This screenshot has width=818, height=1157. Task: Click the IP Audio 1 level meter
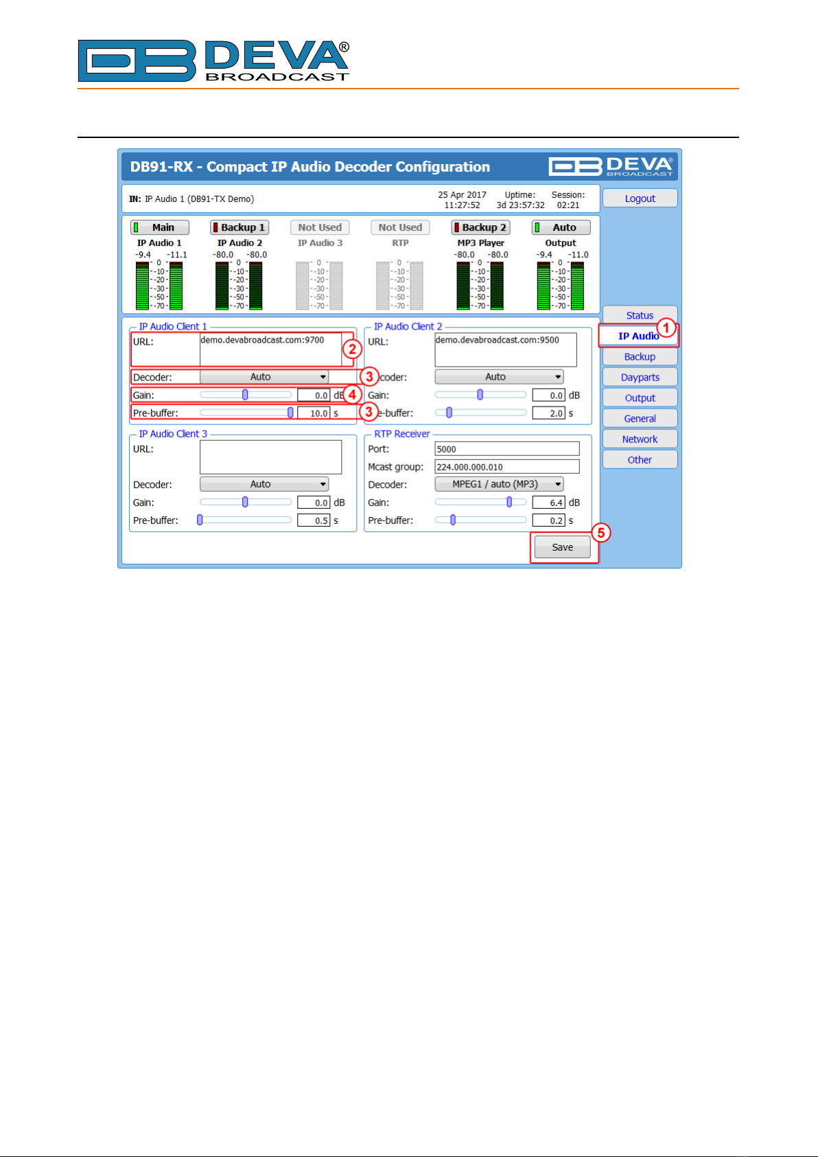[x=159, y=286]
